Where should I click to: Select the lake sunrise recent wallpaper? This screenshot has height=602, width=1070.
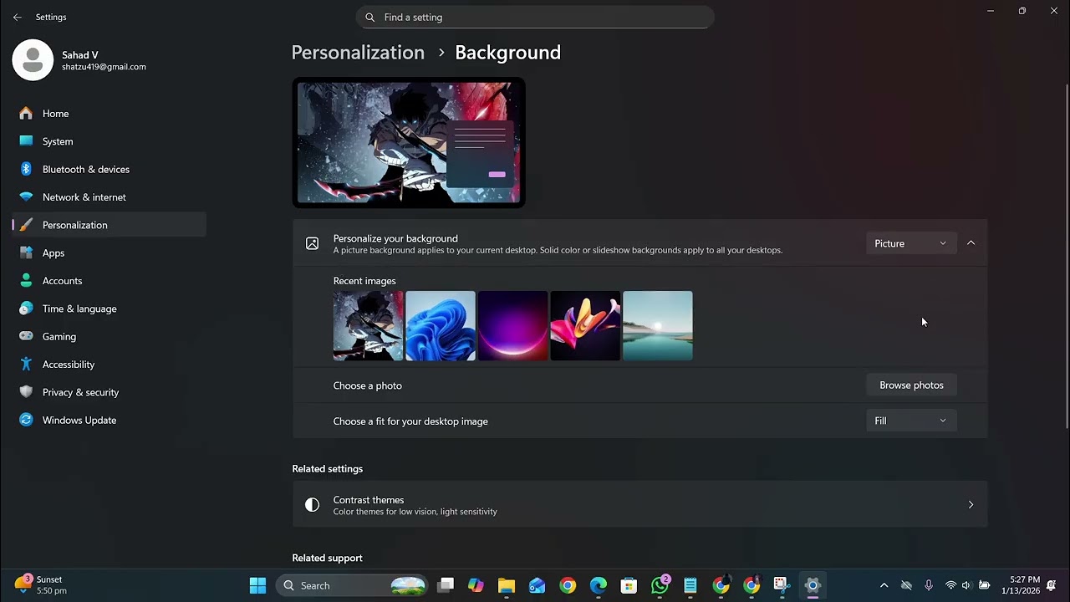[x=658, y=326]
